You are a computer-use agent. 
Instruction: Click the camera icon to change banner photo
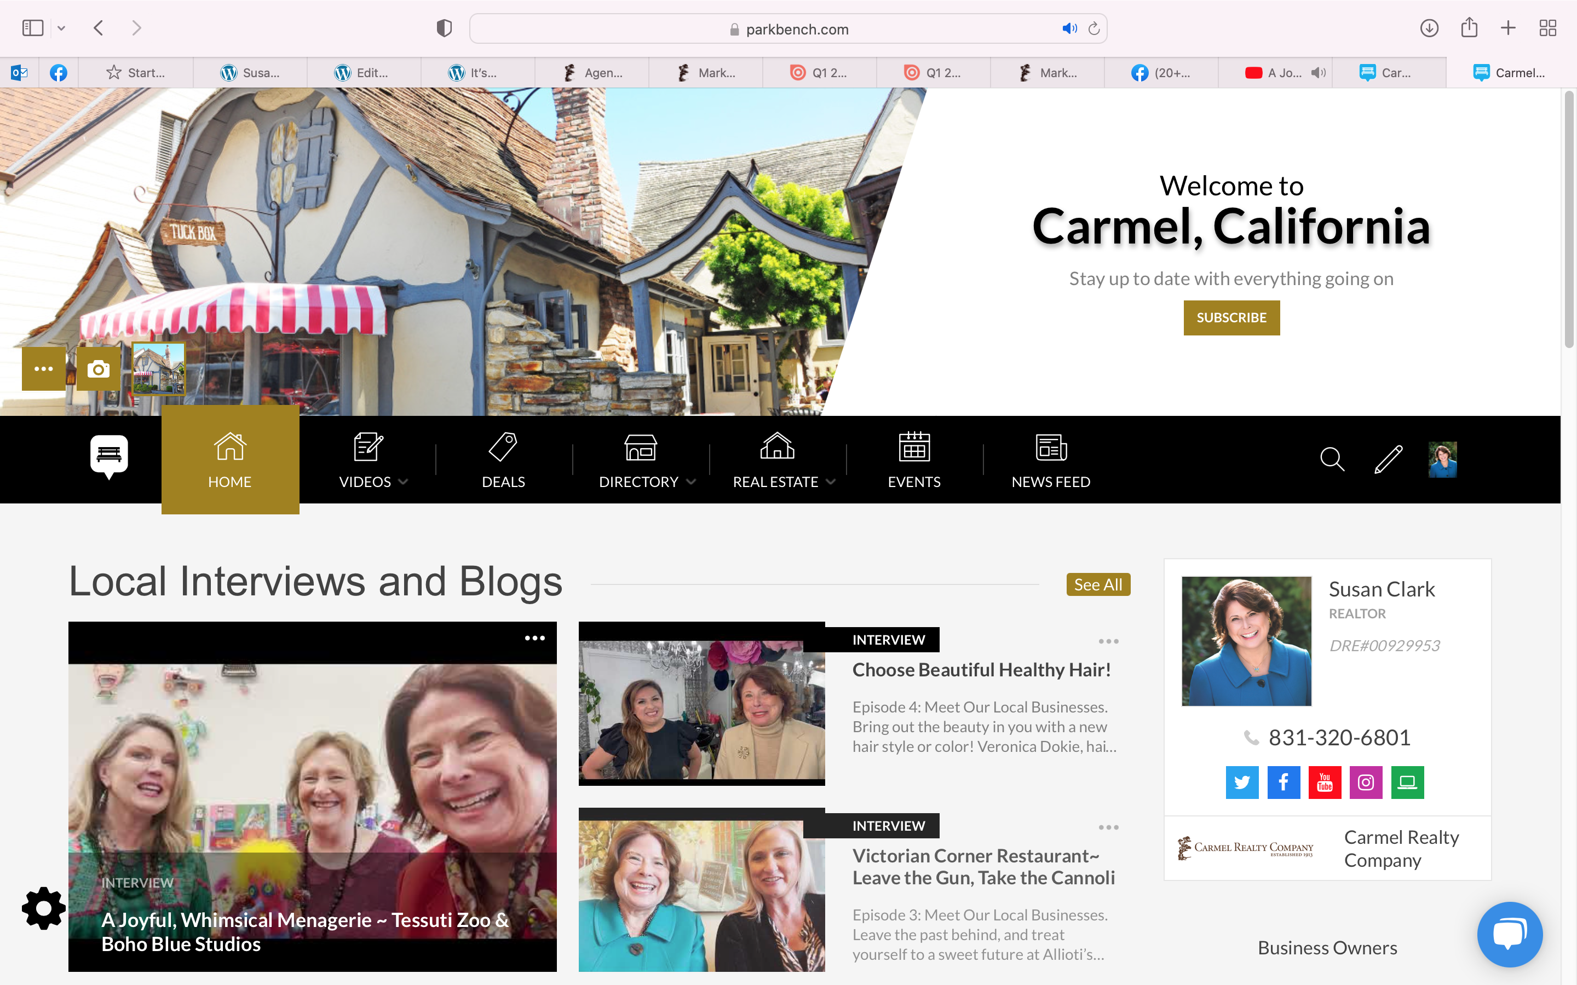99,369
